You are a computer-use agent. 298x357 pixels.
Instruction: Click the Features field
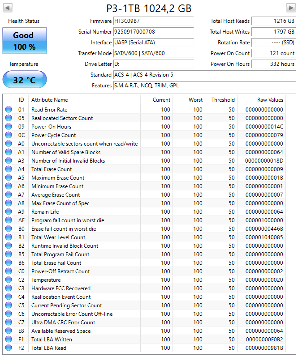coord(205,86)
